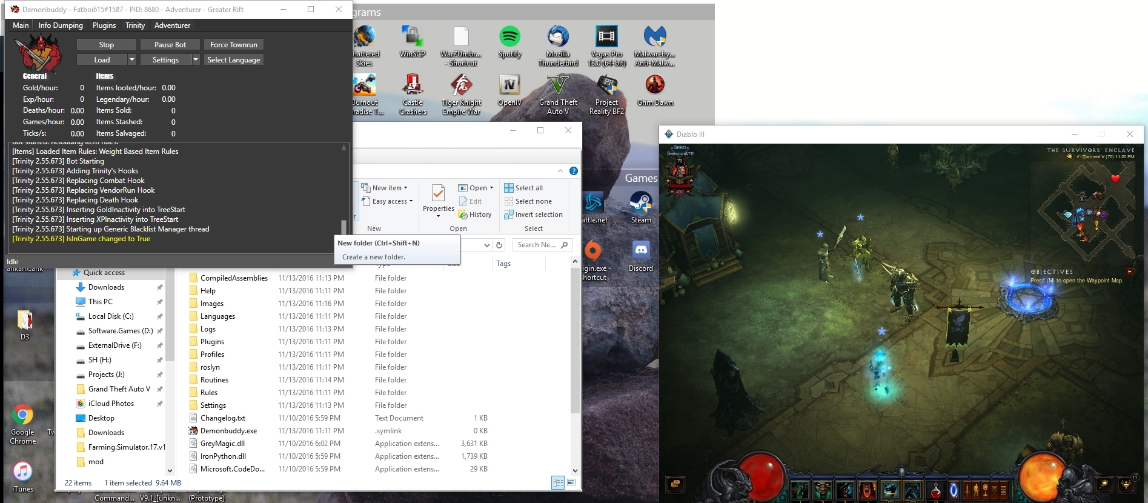Open the Adventurer tab
This screenshot has height=503, width=1148.
click(172, 25)
